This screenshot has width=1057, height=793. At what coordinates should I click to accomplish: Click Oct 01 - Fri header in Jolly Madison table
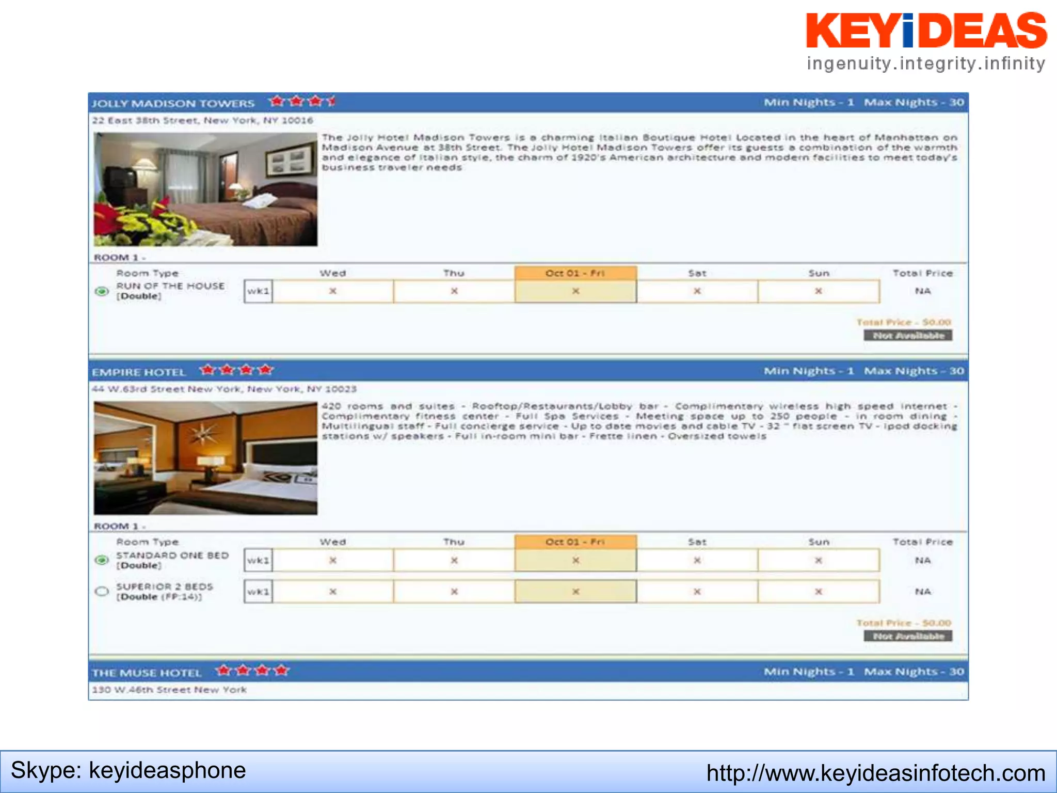[x=575, y=273]
